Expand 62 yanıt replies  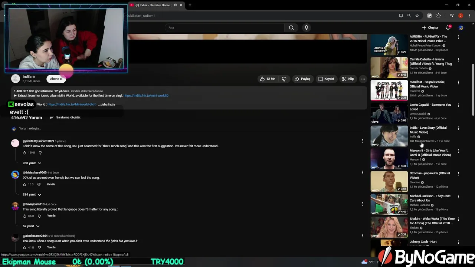coord(31,226)
